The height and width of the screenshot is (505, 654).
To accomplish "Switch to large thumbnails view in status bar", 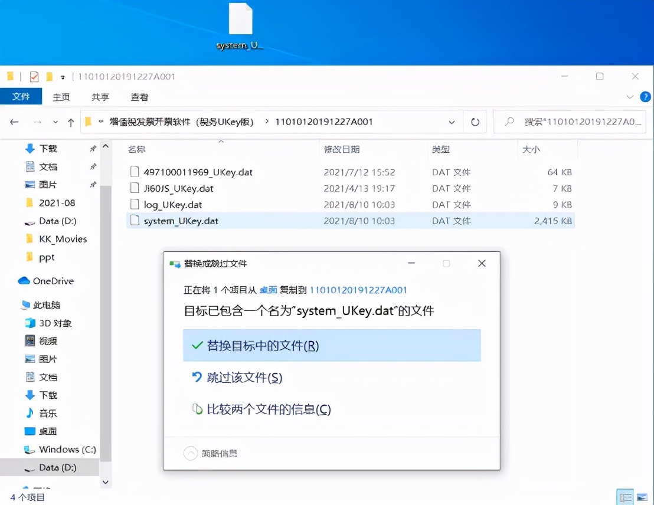I will pyautogui.click(x=642, y=497).
